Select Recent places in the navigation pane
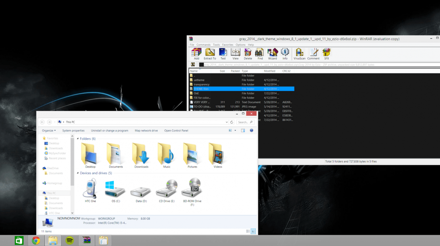The width and height of the screenshot is (440, 246). (x=55, y=158)
